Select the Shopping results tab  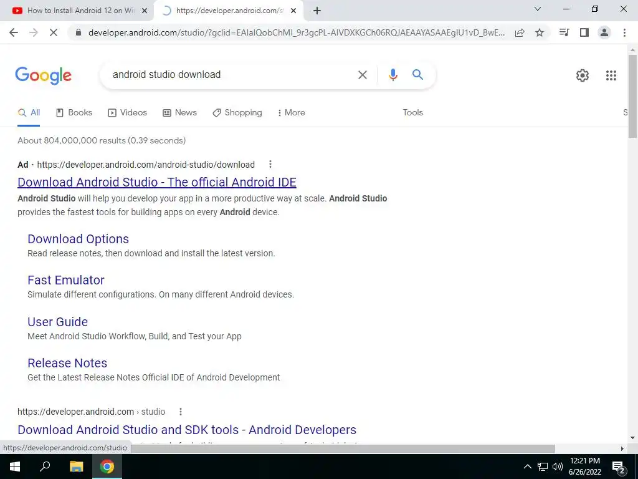[x=237, y=113]
